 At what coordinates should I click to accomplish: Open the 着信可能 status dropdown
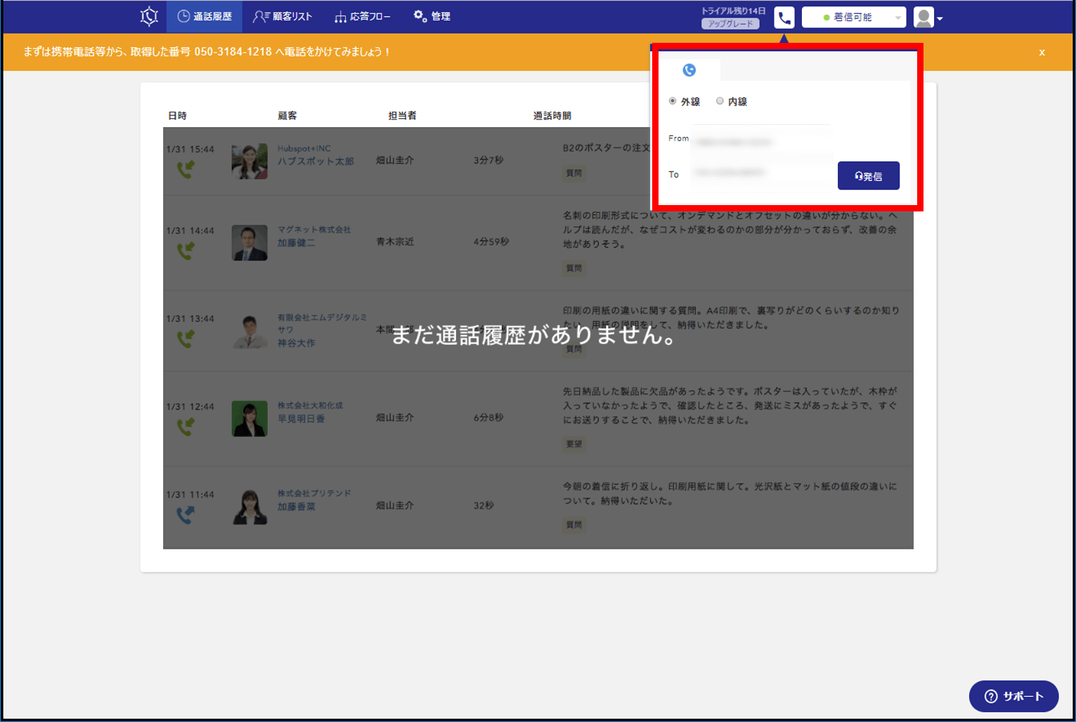(x=854, y=18)
